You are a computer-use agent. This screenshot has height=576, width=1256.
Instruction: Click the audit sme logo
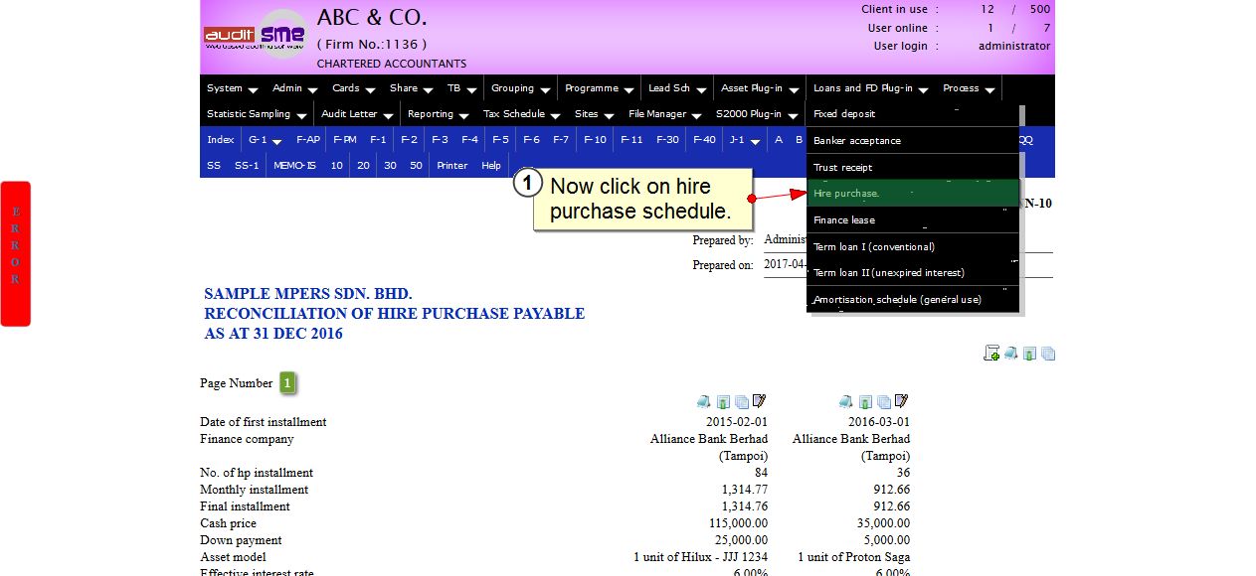(257, 36)
